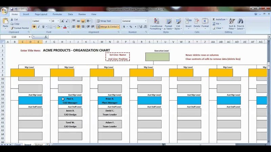Decrease the cell indent
The width and height of the screenshot is (271, 152).
point(88,27)
